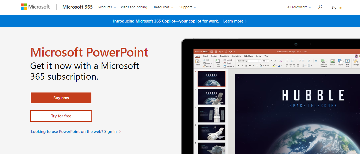The width and height of the screenshot is (360, 167).
Task: Open Plans and pricing page
Action: 134,7
